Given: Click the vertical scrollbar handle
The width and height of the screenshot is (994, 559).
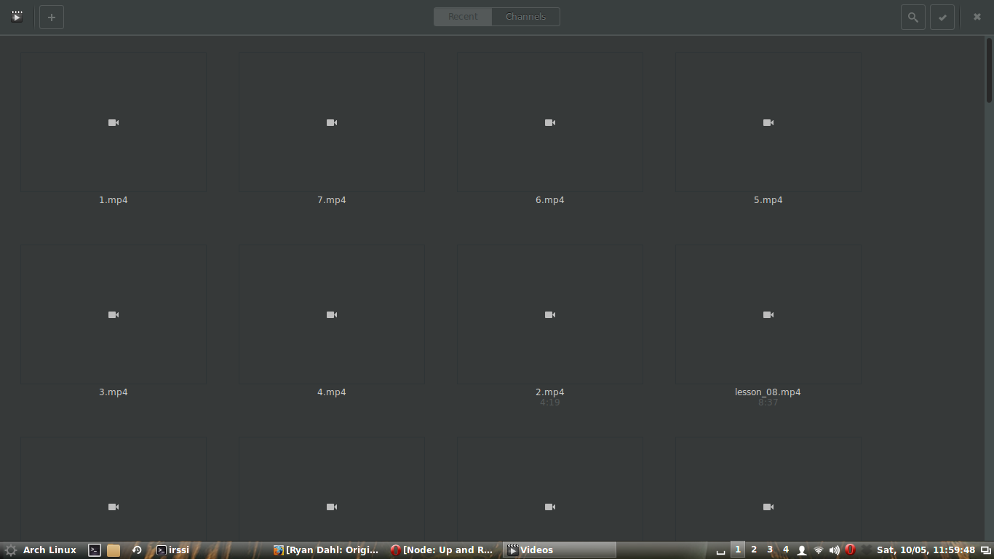Looking at the screenshot, I should point(990,71).
